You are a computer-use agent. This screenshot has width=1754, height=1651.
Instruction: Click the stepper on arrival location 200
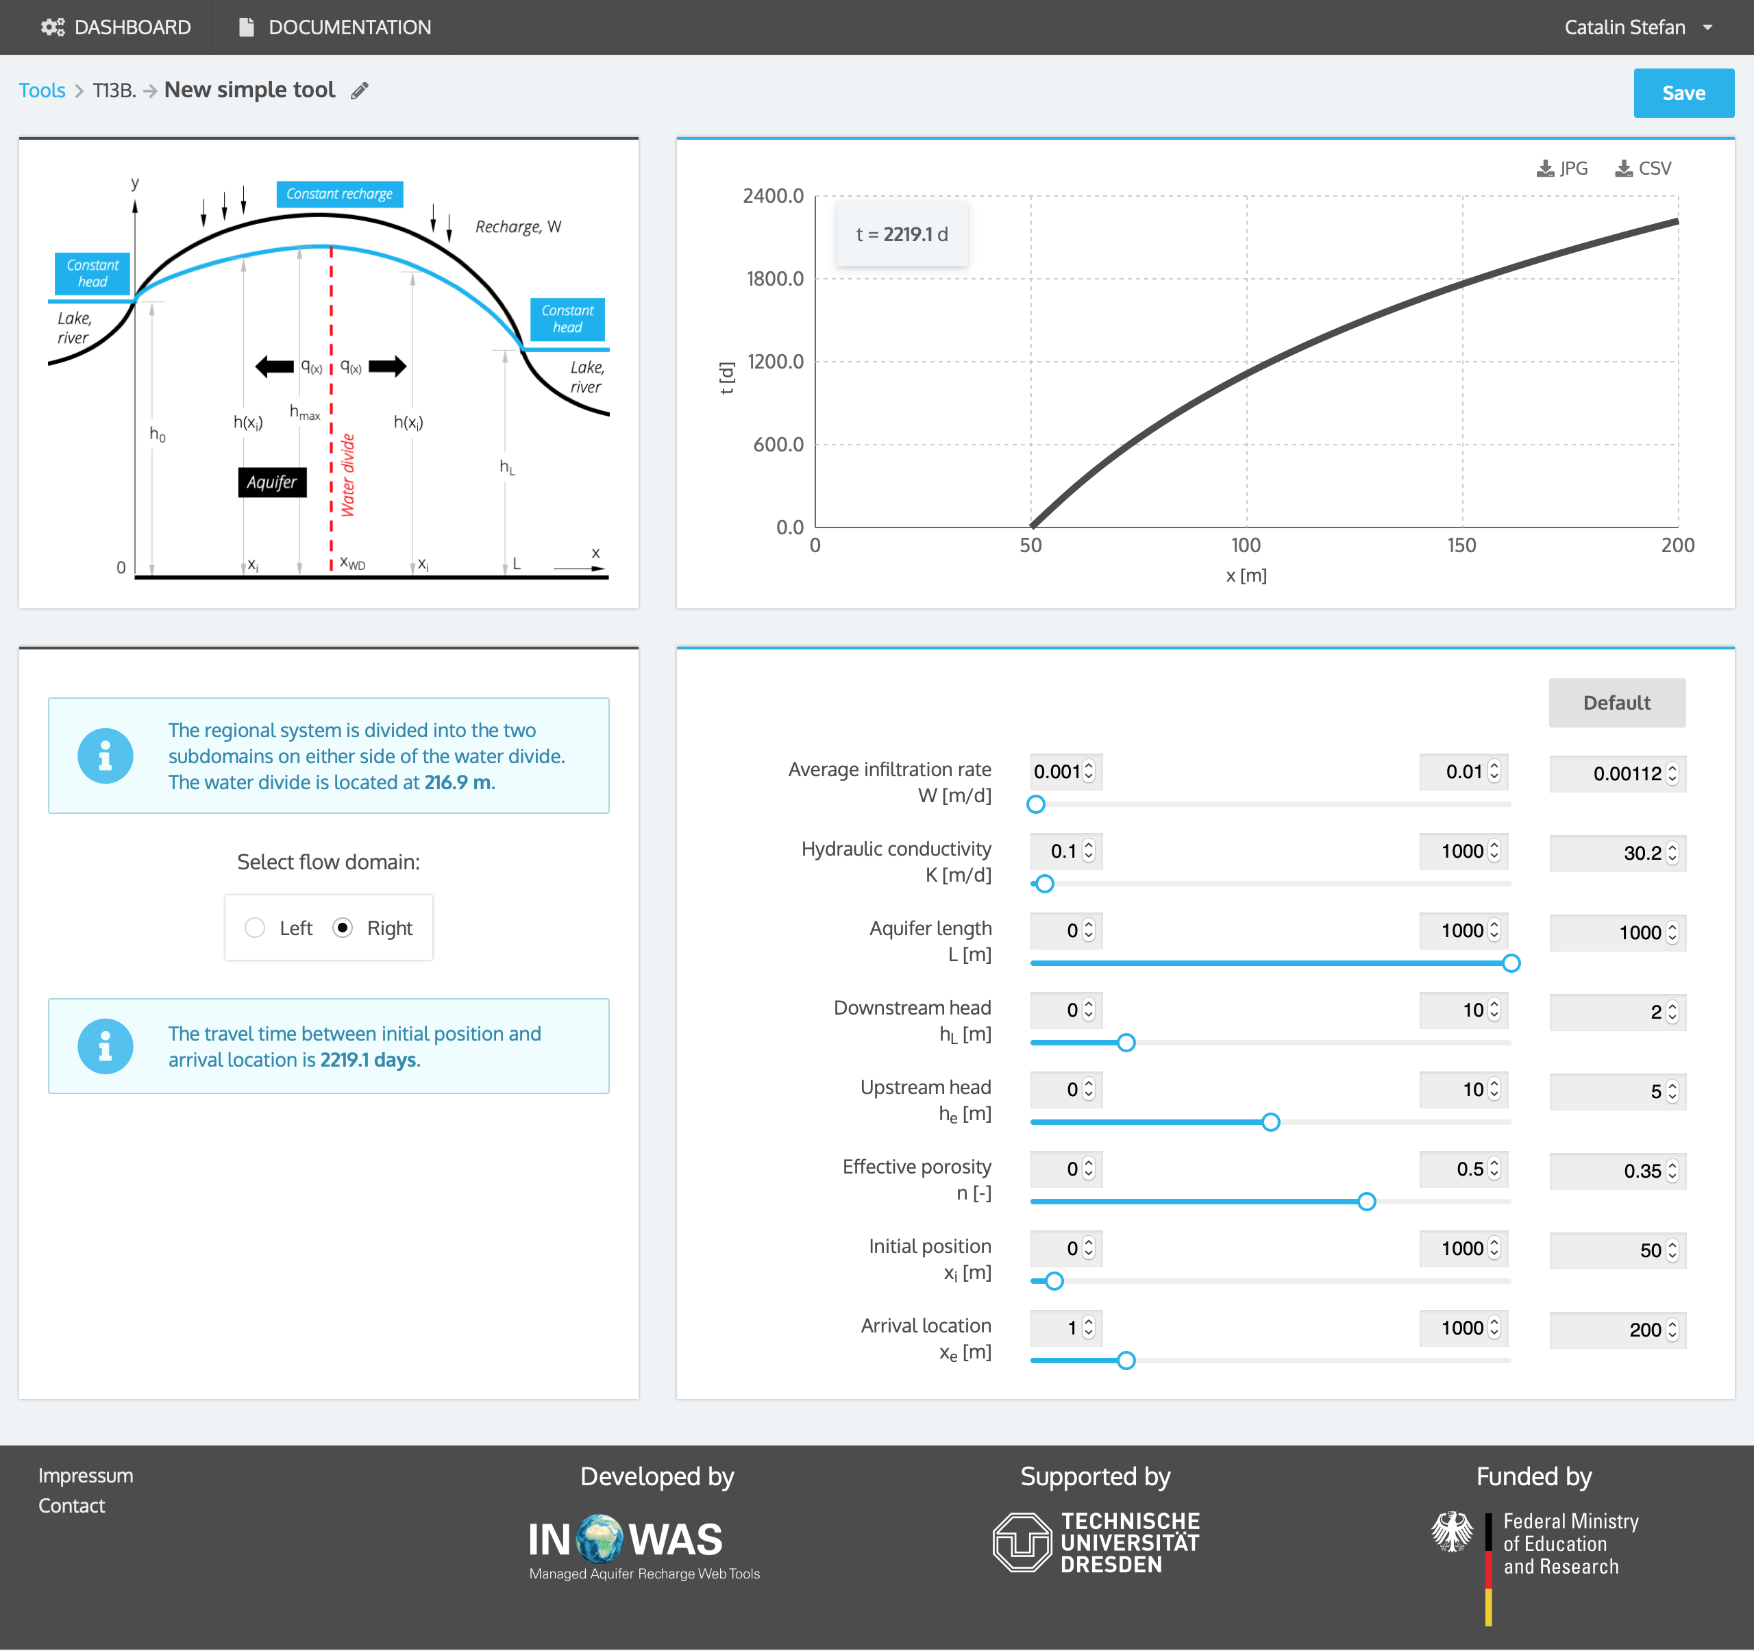point(1672,1329)
